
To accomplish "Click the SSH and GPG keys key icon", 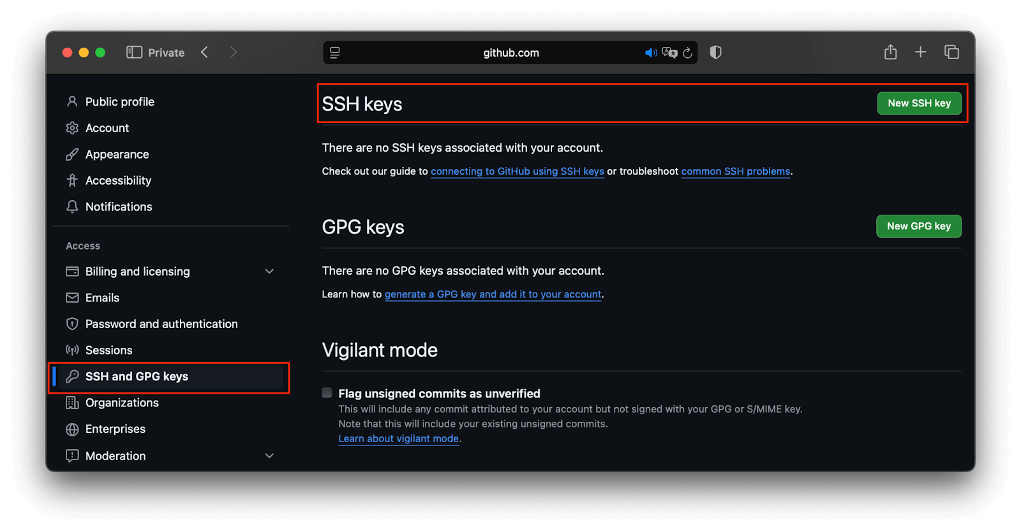I will click(x=72, y=376).
